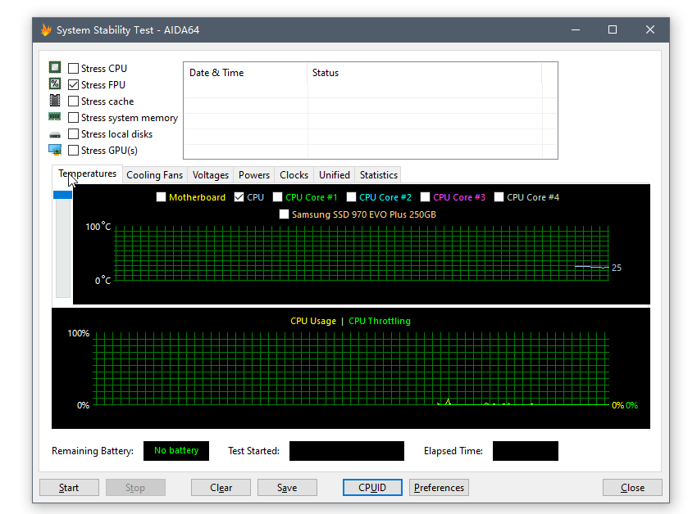Show CPU Core #2 temperature line
This screenshot has width=697, height=514.
pyautogui.click(x=351, y=197)
